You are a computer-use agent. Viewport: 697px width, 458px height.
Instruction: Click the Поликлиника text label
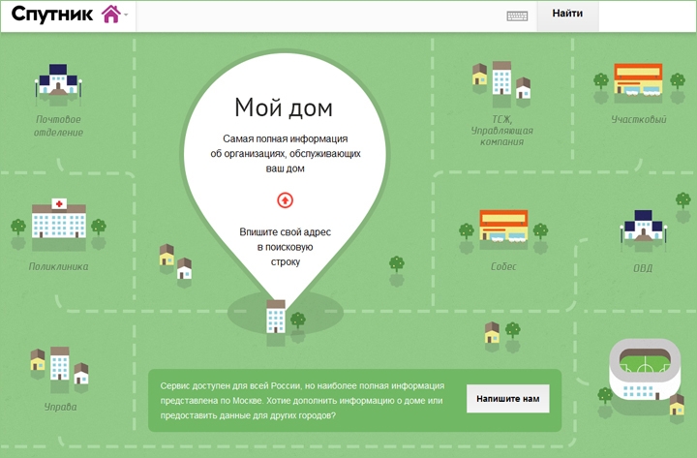coord(58,266)
